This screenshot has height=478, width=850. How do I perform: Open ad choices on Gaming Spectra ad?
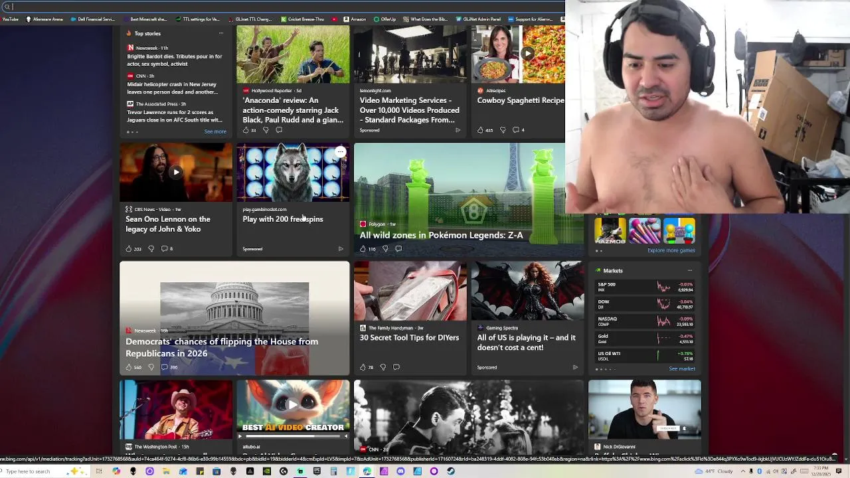tap(575, 367)
